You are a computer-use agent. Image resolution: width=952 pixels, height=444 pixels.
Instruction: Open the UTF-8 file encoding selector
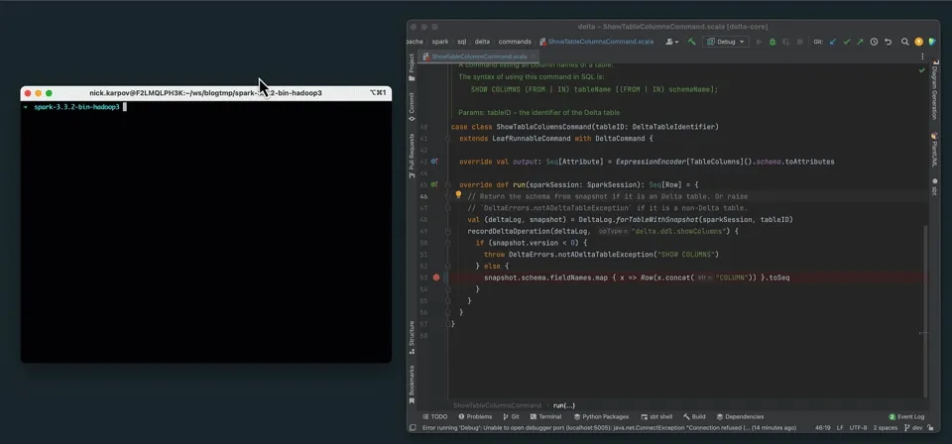click(x=856, y=428)
